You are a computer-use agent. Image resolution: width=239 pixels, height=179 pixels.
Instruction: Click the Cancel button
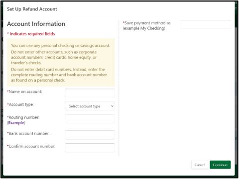coord(200,165)
